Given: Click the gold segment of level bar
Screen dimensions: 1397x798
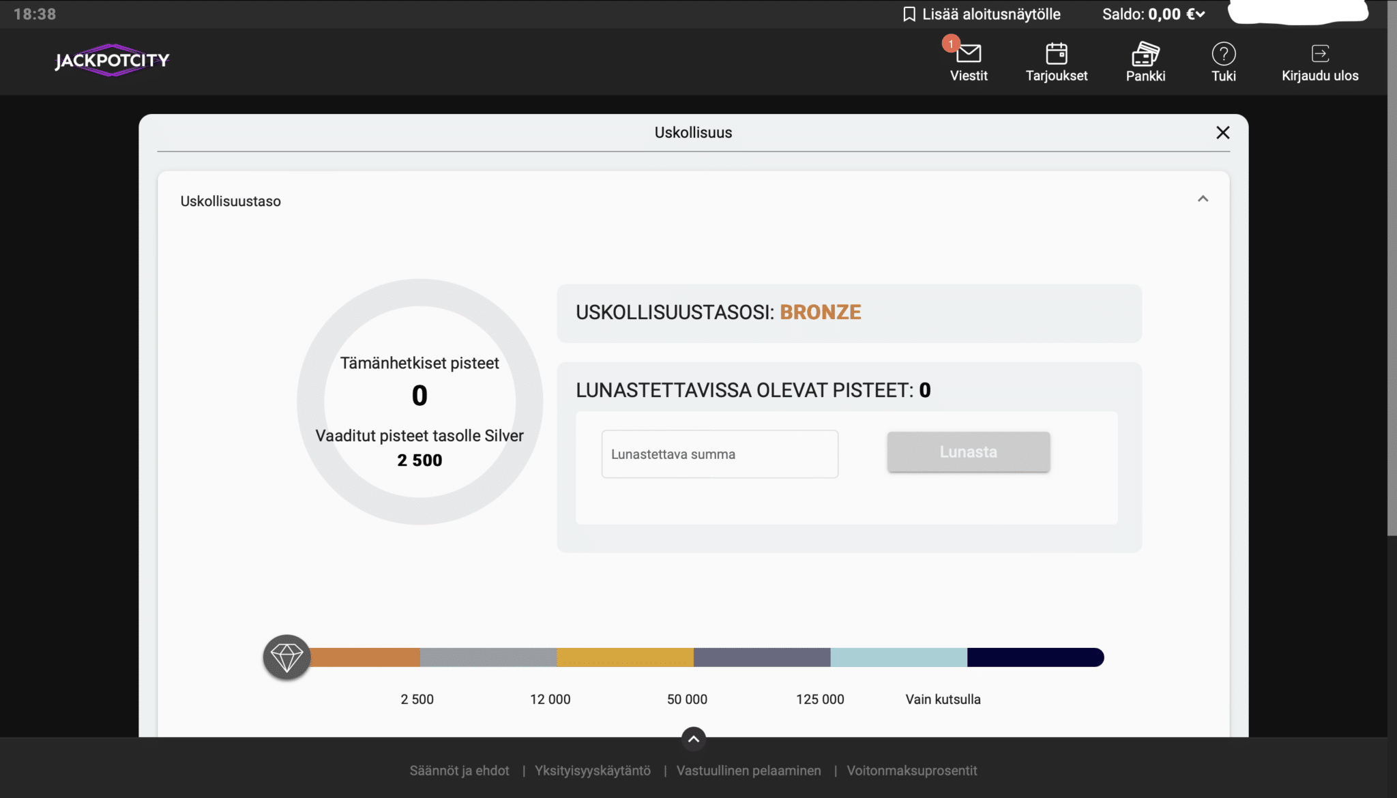Looking at the screenshot, I should (626, 657).
